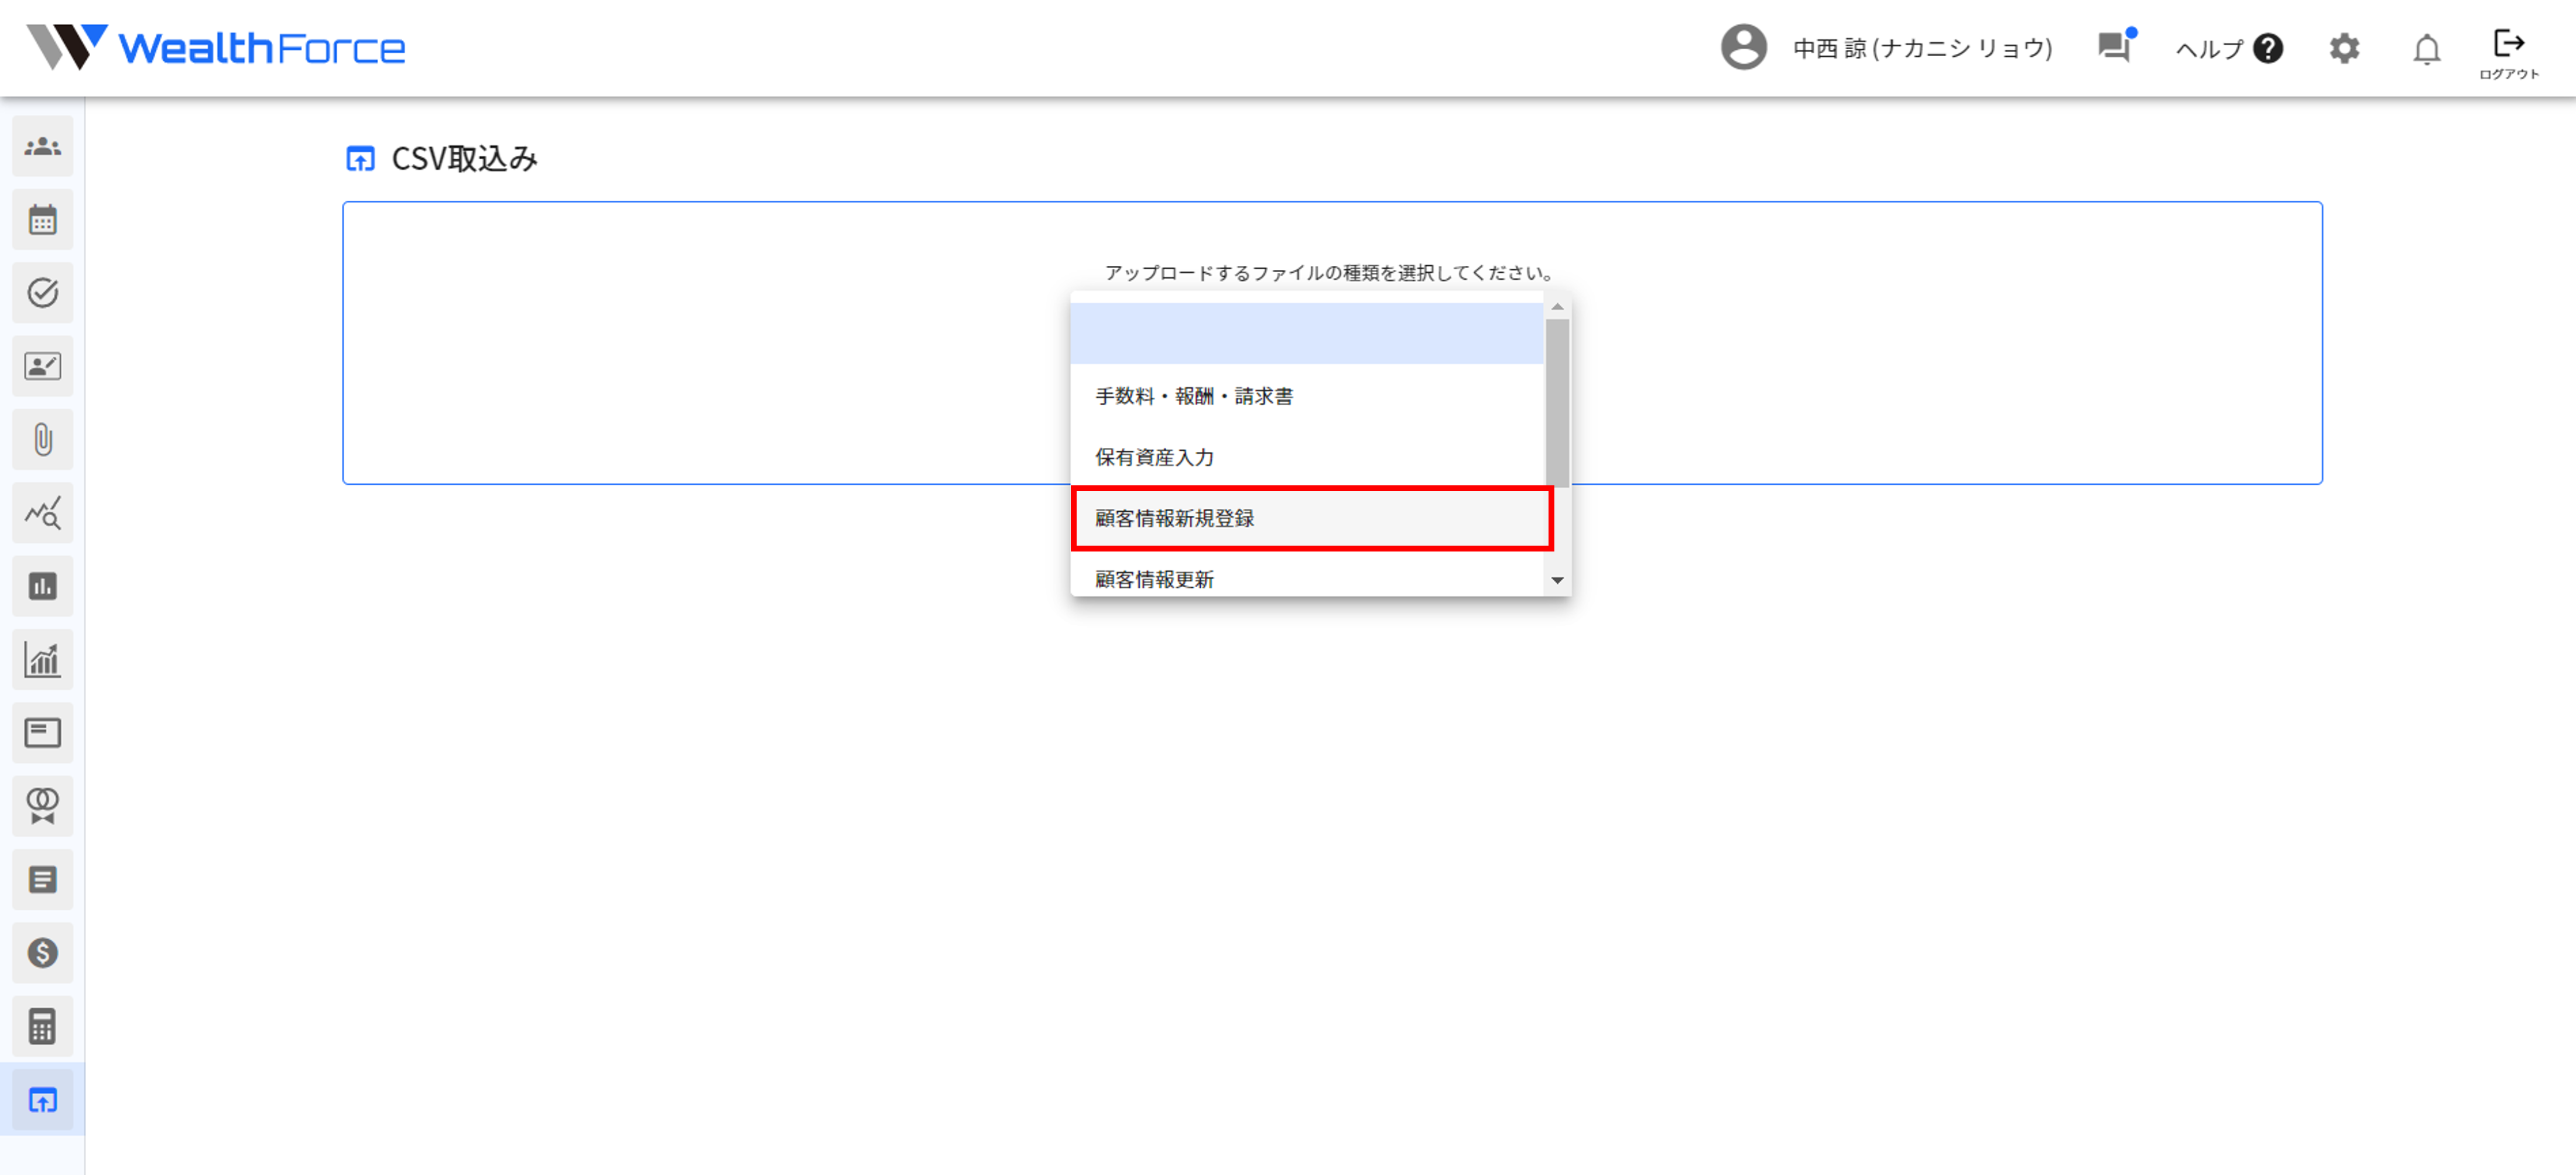Click the ログアウト logout button
Screen dimensions: 2576x1175
point(2508,54)
